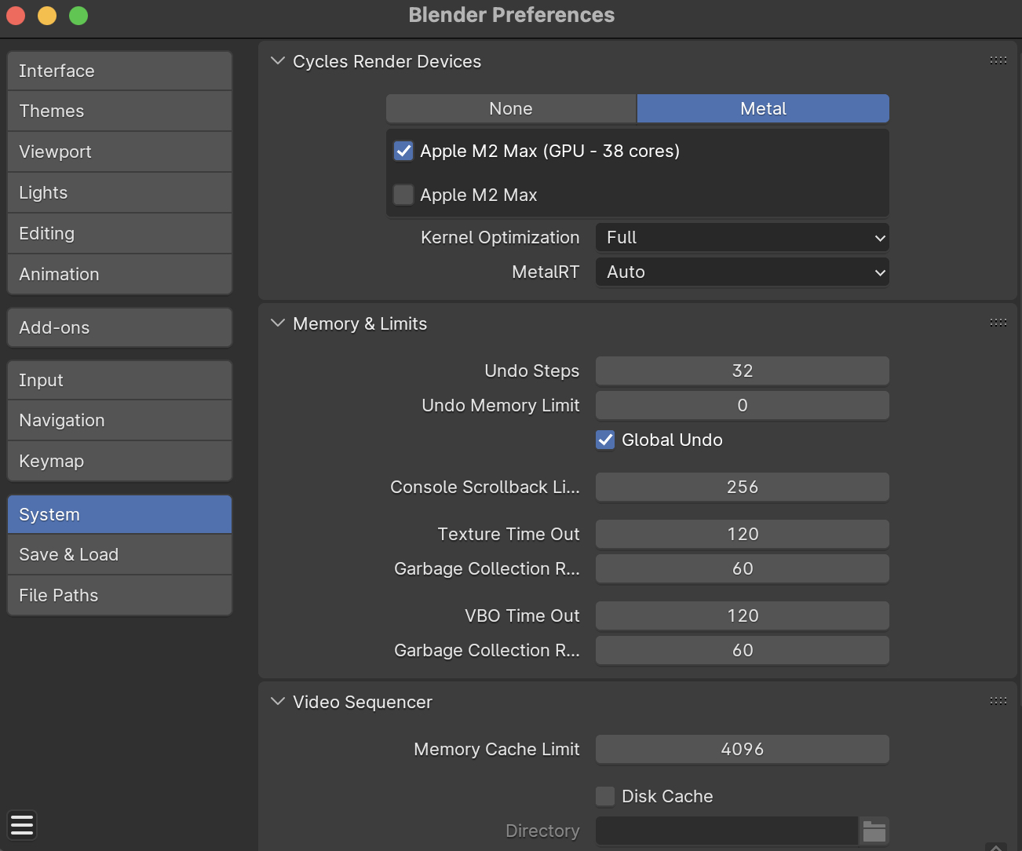Select the None compute device tab
Viewport: 1022px width, 851px height.
pyautogui.click(x=511, y=108)
